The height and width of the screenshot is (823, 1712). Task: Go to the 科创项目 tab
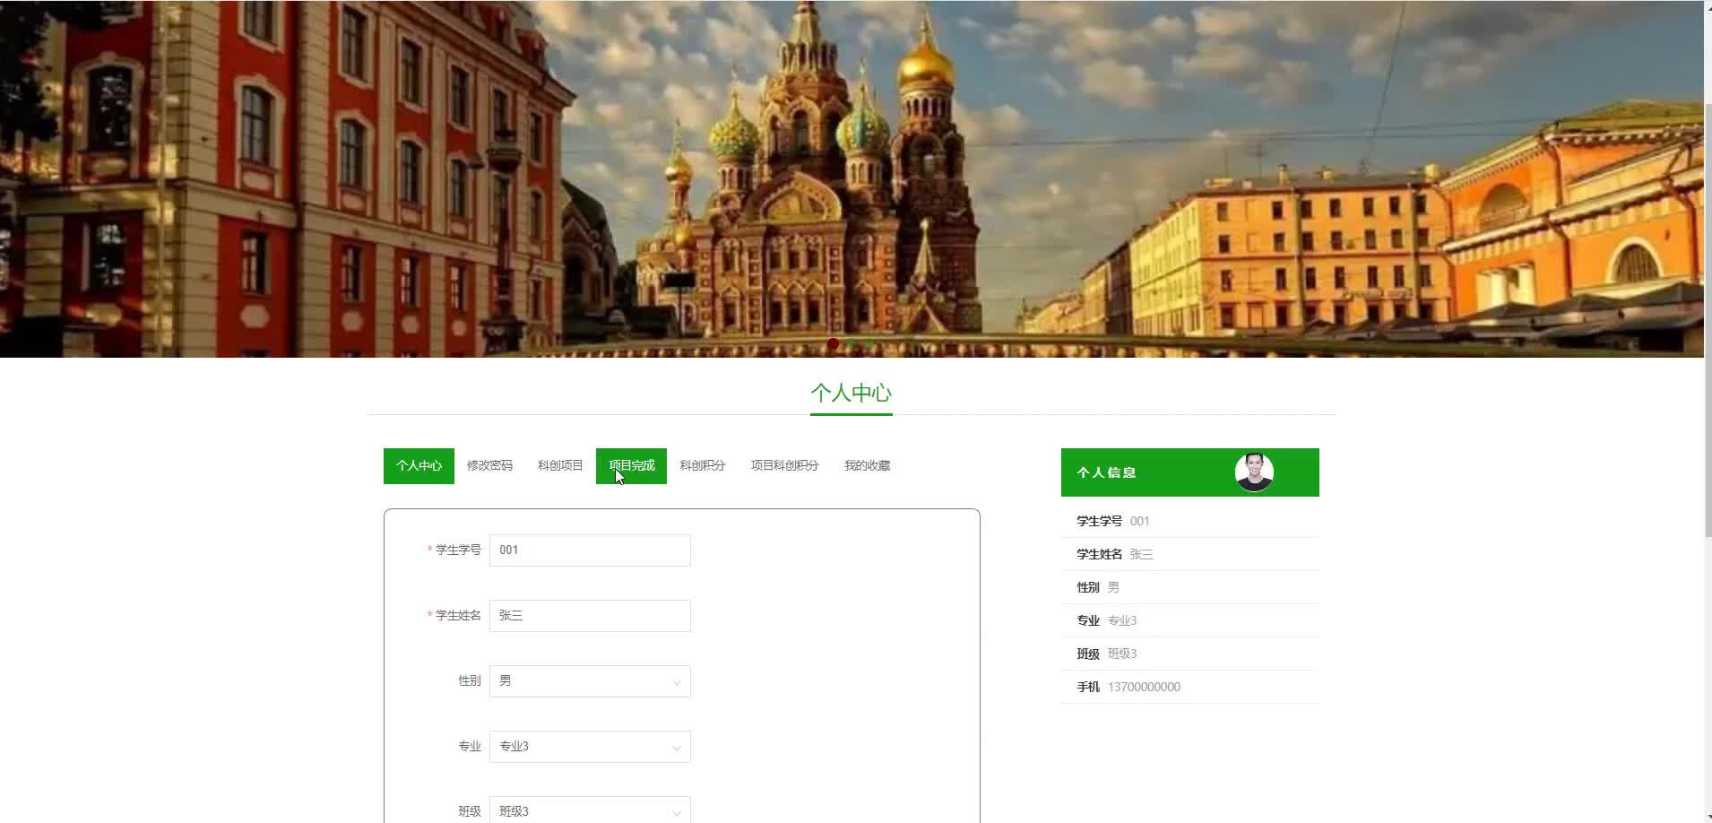560,466
